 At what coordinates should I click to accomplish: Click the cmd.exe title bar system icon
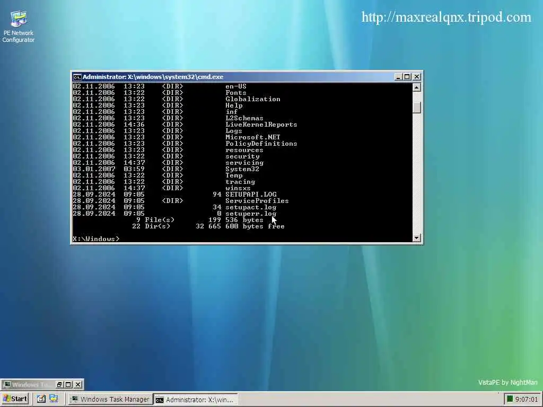pos(77,77)
